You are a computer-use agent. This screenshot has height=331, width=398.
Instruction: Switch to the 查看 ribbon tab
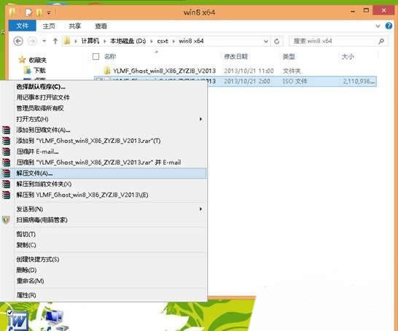[101, 26]
